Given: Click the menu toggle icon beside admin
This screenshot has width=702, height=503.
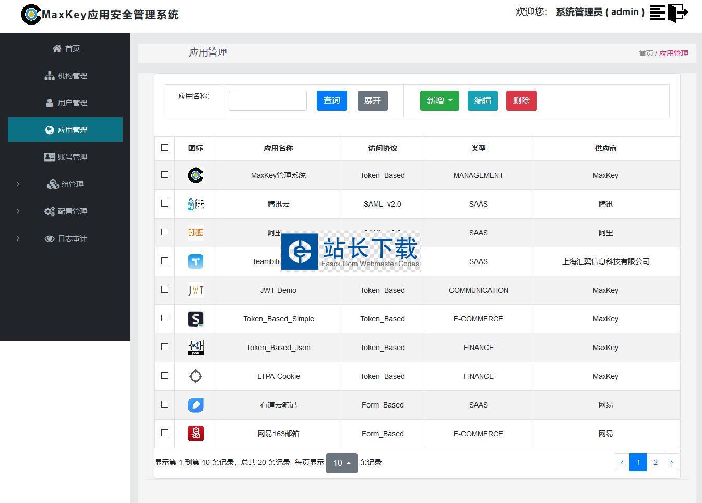Looking at the screenshot, I should coord(657,12).
